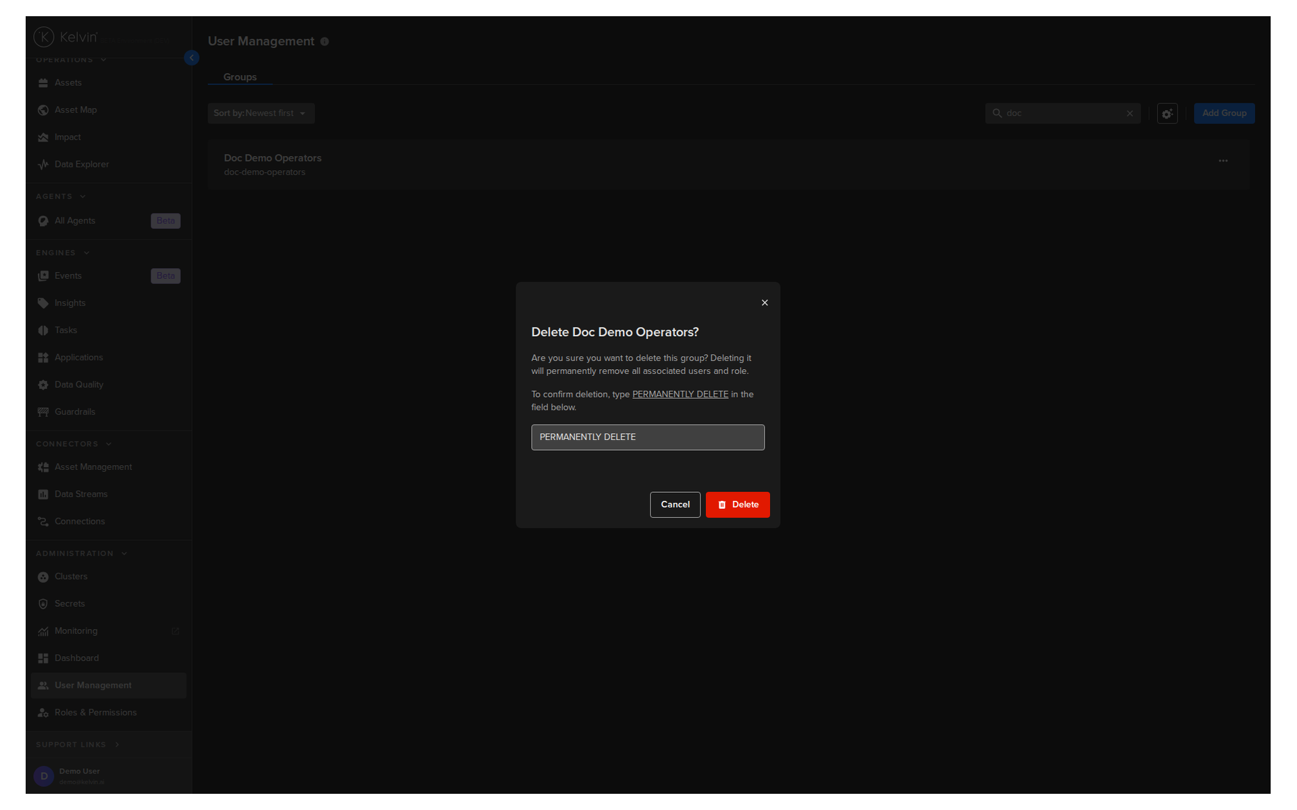Collapse the Operations section

point(72,60)
